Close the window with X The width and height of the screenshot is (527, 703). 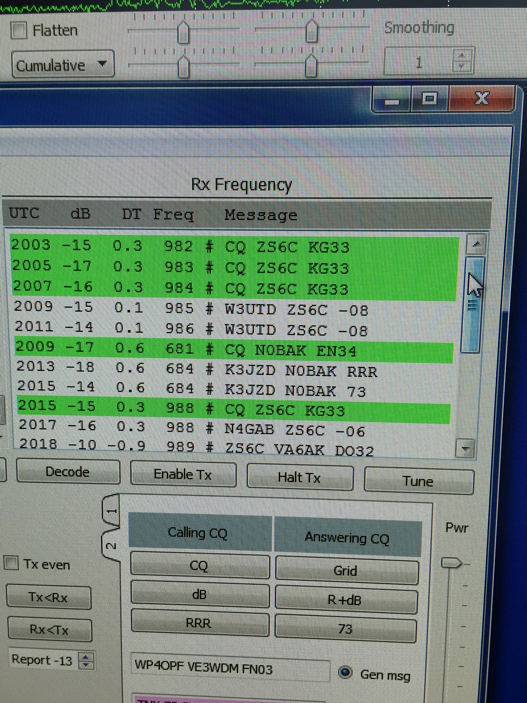click(x=481, y=98)
